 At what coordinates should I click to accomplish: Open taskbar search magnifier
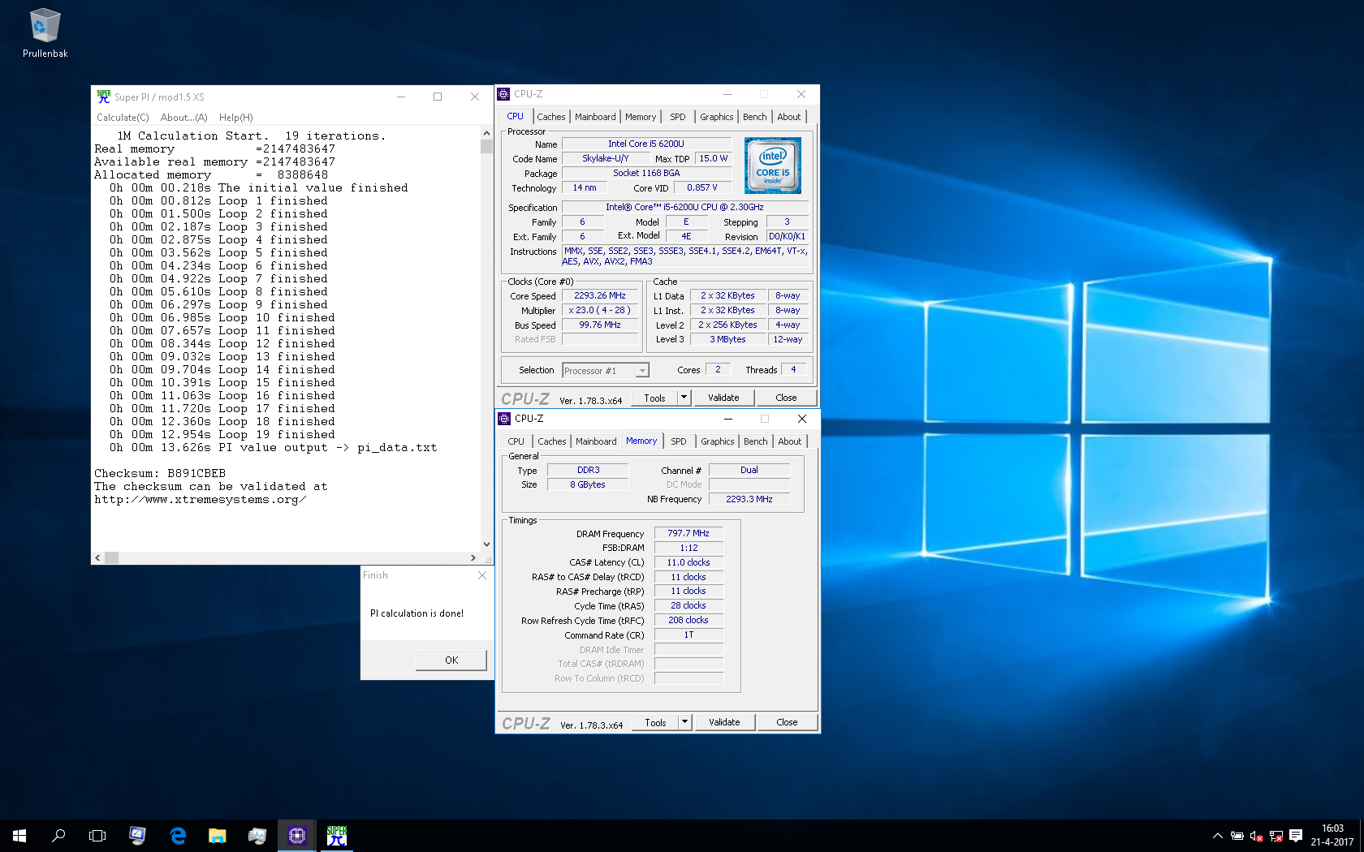(x=58, y=836)
